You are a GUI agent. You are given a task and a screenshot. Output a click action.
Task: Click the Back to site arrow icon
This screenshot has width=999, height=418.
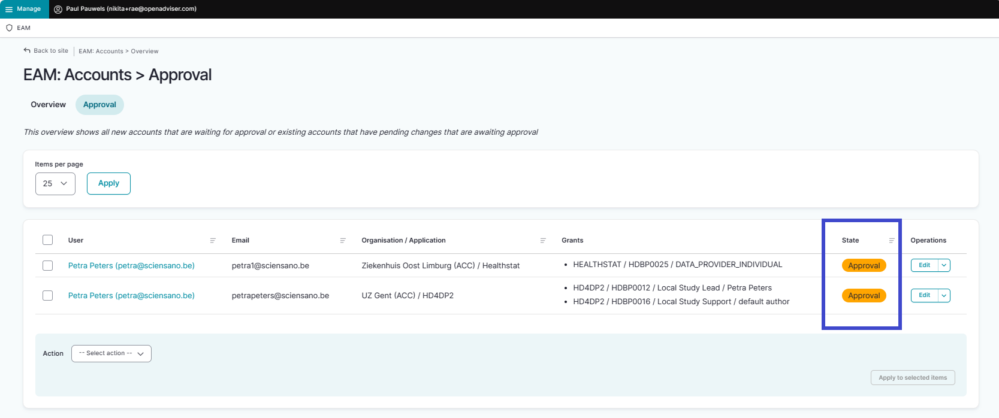click(x=27, y=51)
